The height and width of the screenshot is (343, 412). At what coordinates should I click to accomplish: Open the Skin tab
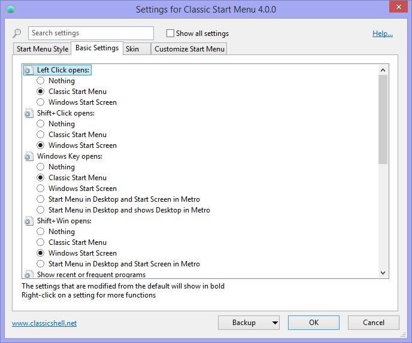[137, 49]
